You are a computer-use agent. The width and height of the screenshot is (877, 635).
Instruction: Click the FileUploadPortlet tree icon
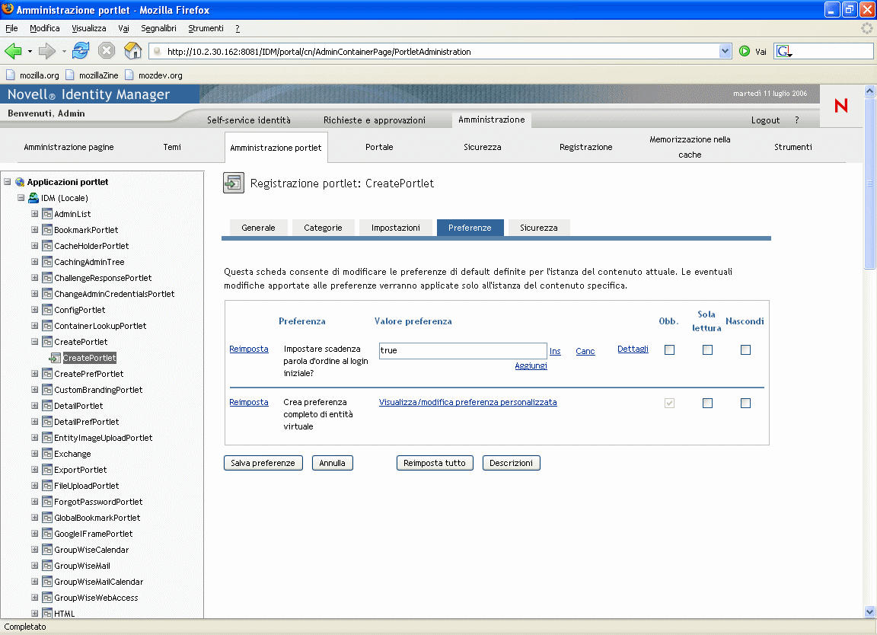tap(47, 486)
